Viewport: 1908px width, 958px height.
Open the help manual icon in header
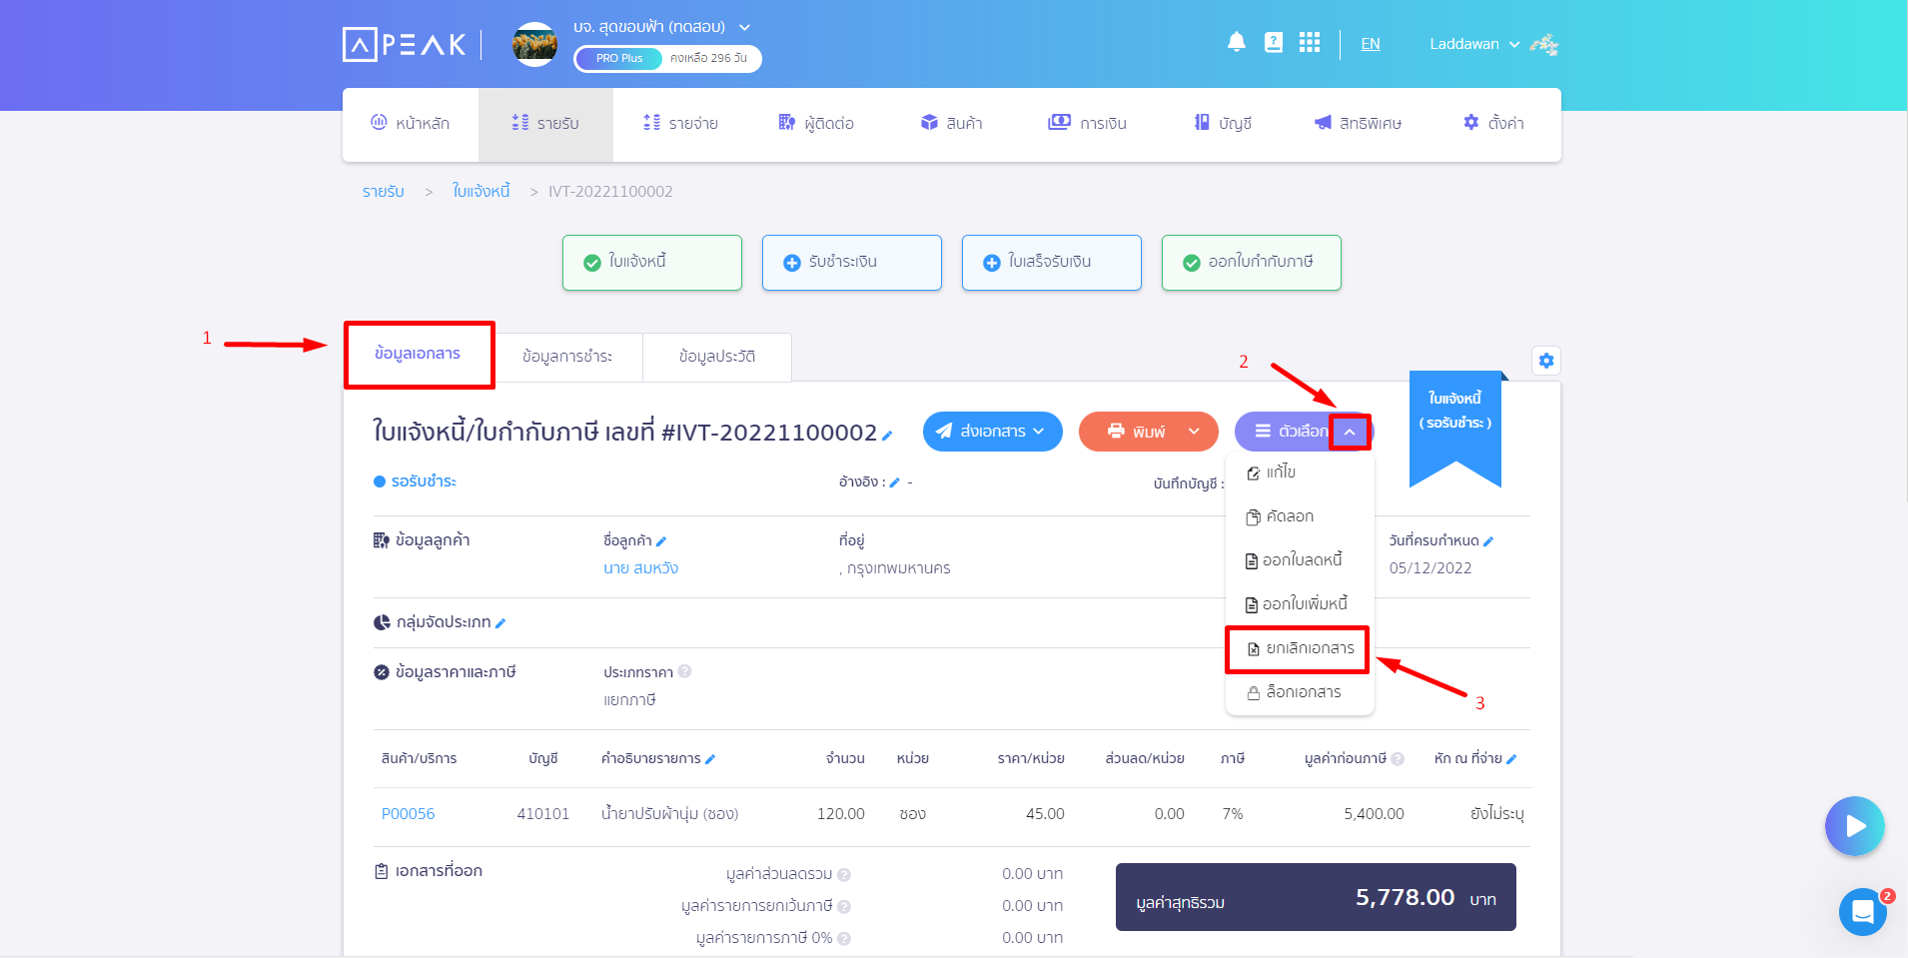click(1273, 42)
